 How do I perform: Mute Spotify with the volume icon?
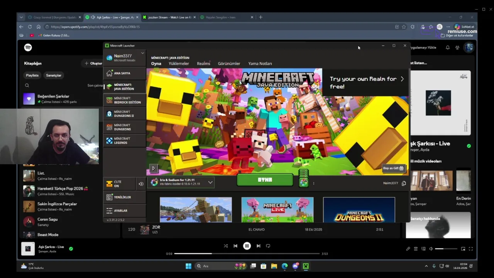click(x=431, y=249)
